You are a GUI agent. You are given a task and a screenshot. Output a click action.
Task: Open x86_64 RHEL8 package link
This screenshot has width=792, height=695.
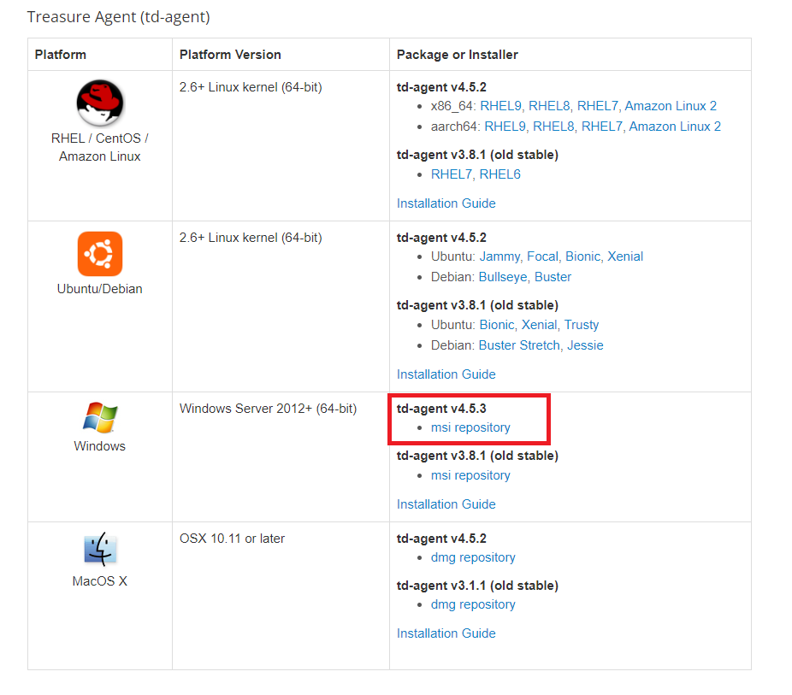(x=549, y=106)
